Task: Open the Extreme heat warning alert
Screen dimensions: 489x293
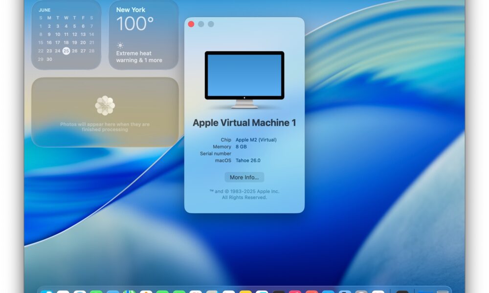Action: click(x=139, y=57)
